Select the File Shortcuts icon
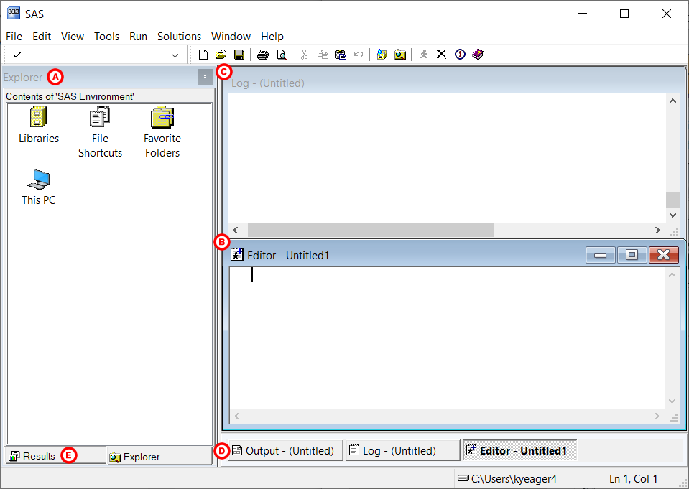This screenshot has width=689, height=489. pyautogui.click(x=100, y=116)
